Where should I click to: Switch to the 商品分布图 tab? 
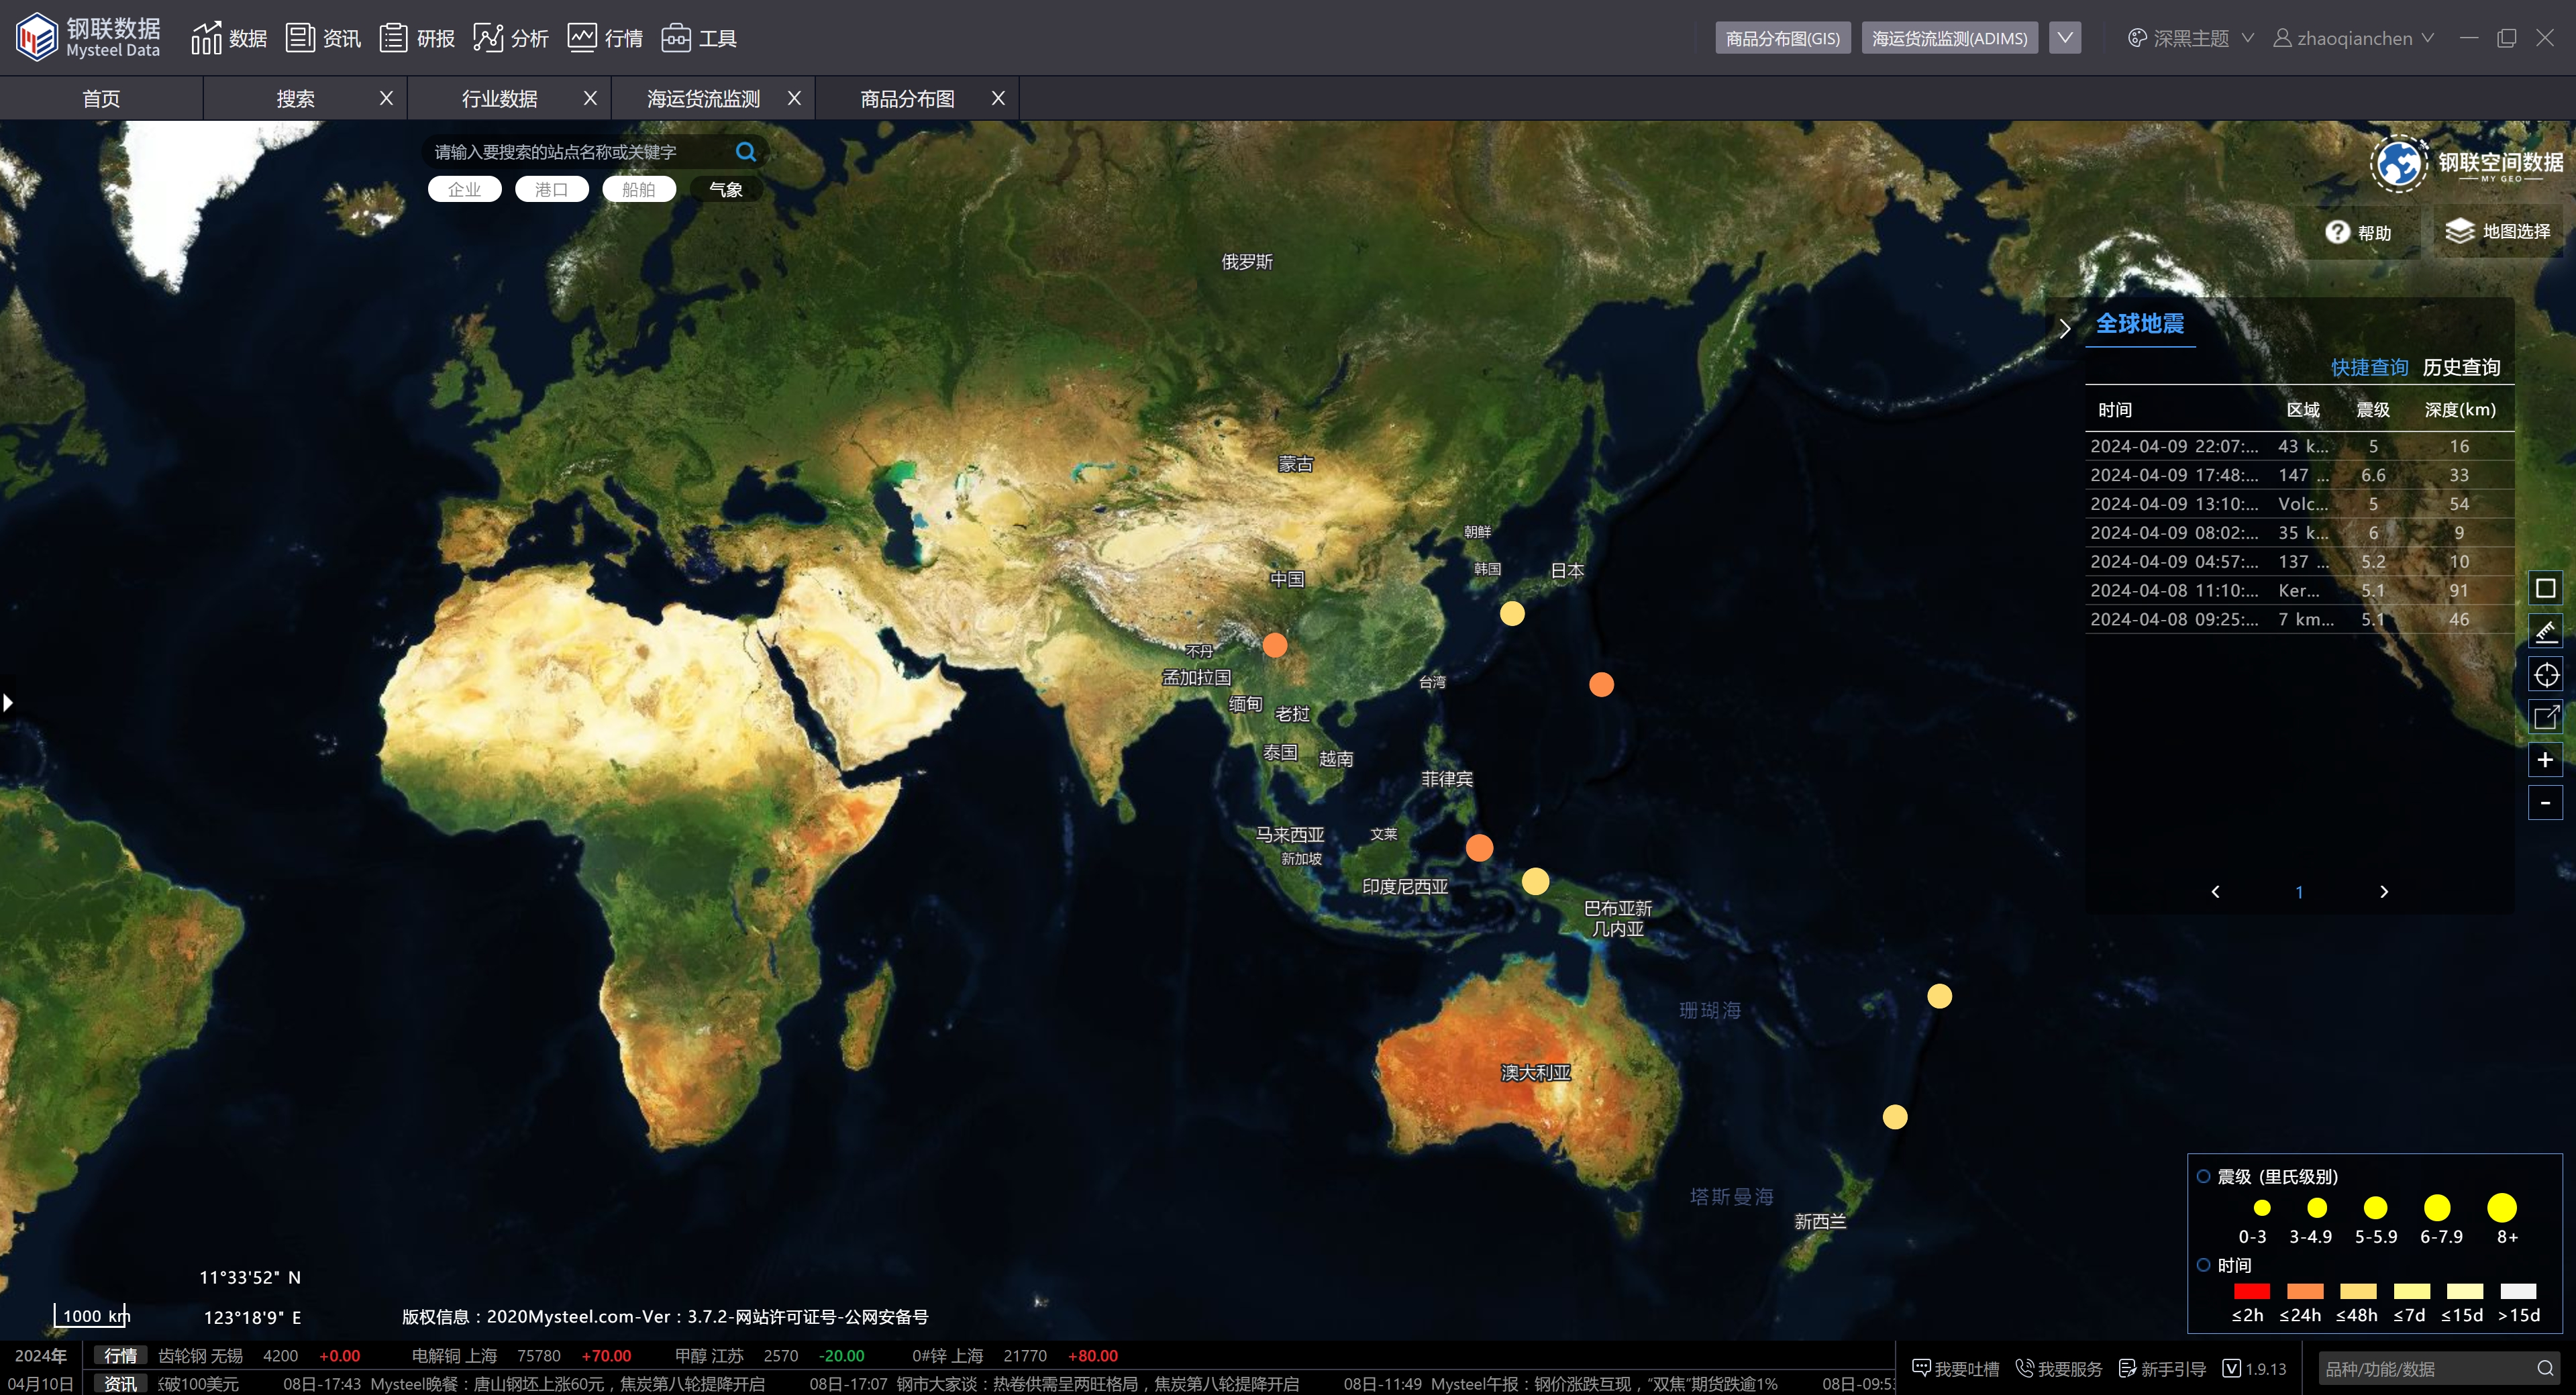pos(907,99)
